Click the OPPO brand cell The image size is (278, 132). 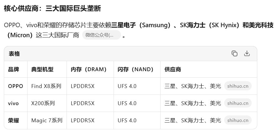15,86
